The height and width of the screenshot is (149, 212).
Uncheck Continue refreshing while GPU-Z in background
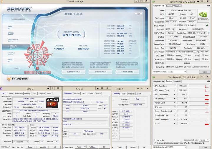pyautogui.click(x=155, y=143)
